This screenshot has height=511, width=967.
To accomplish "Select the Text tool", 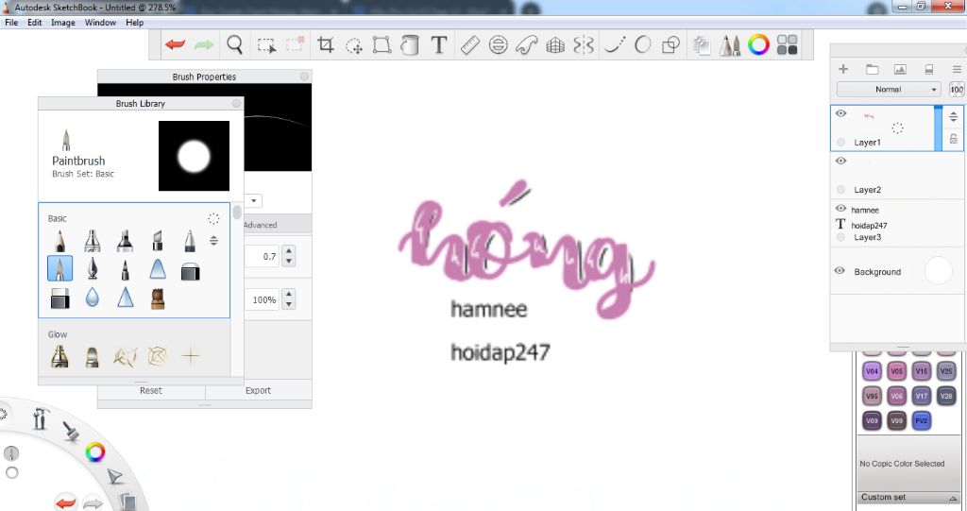I will [x=438, y=44].
